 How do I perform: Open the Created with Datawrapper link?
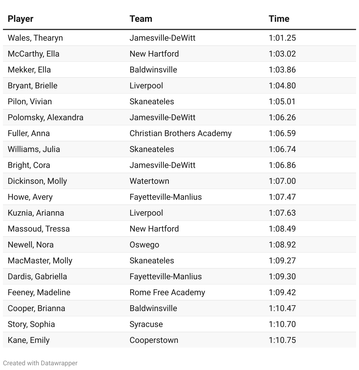[x=40, y=363]
